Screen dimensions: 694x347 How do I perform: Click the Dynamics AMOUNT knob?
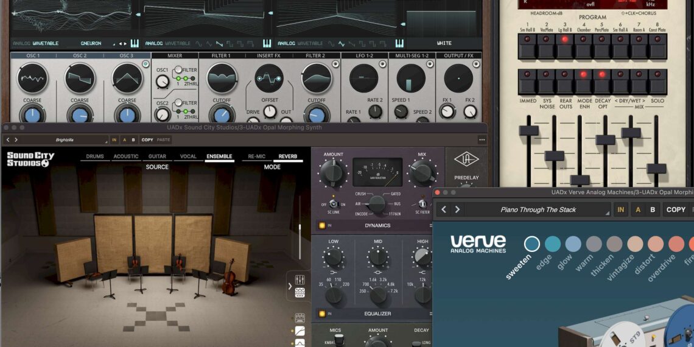click(333, 173)
